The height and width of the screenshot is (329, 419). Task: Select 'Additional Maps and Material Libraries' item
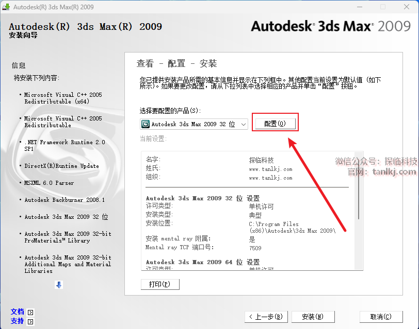[68, 264]
